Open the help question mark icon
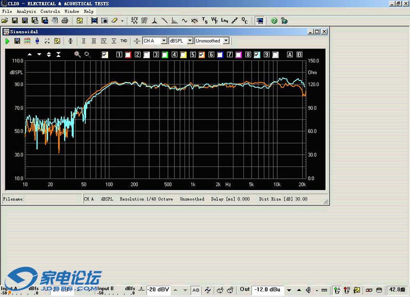 coord(274,21)
